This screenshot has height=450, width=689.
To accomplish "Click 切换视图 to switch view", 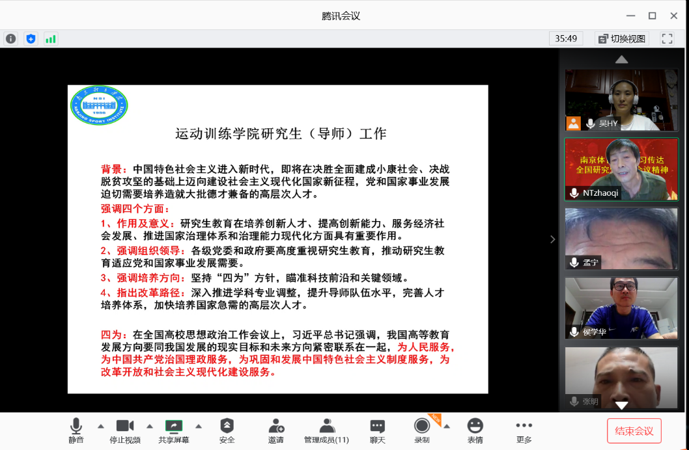I will tap(621, 38).
